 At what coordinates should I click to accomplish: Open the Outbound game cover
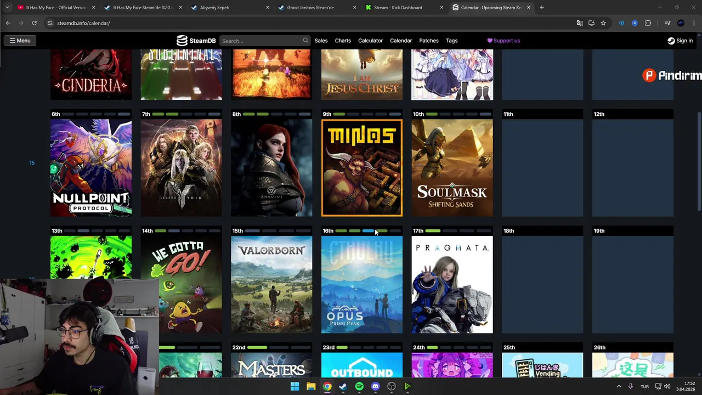[362, 365]
